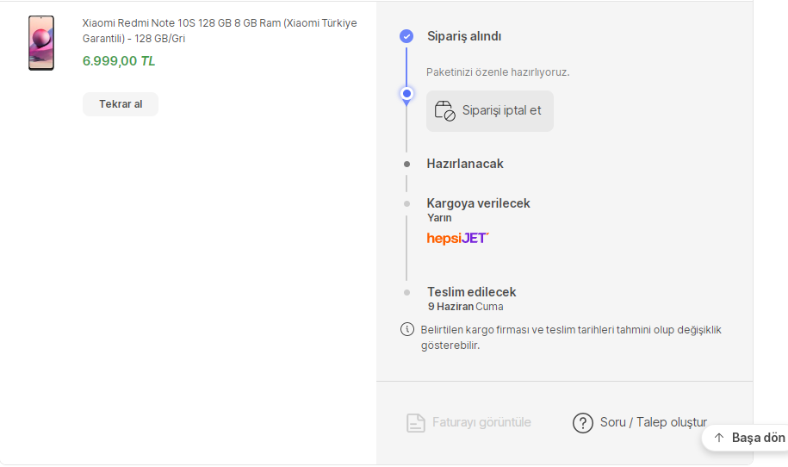
Task: Click the Teslim edilecek label
Action: pos(472,292)
